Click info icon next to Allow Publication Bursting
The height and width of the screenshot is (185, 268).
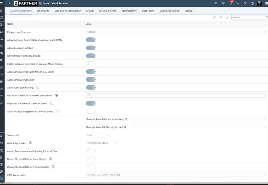[x=38, y=87]
